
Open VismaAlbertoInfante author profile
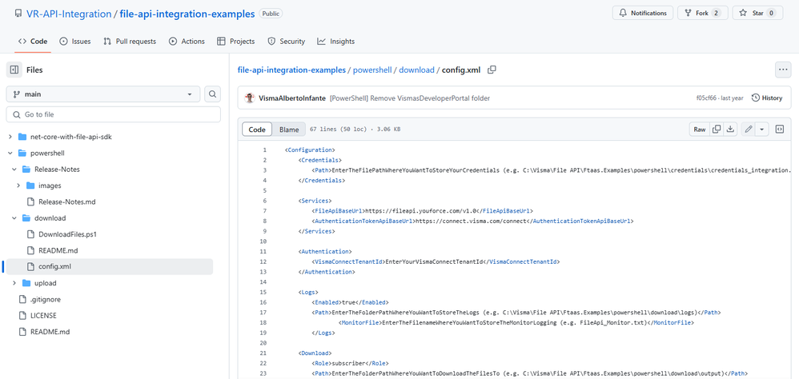coord(292,98)
